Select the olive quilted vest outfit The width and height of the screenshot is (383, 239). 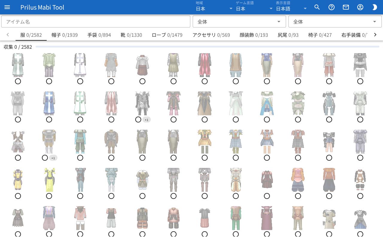pos(174,65)
